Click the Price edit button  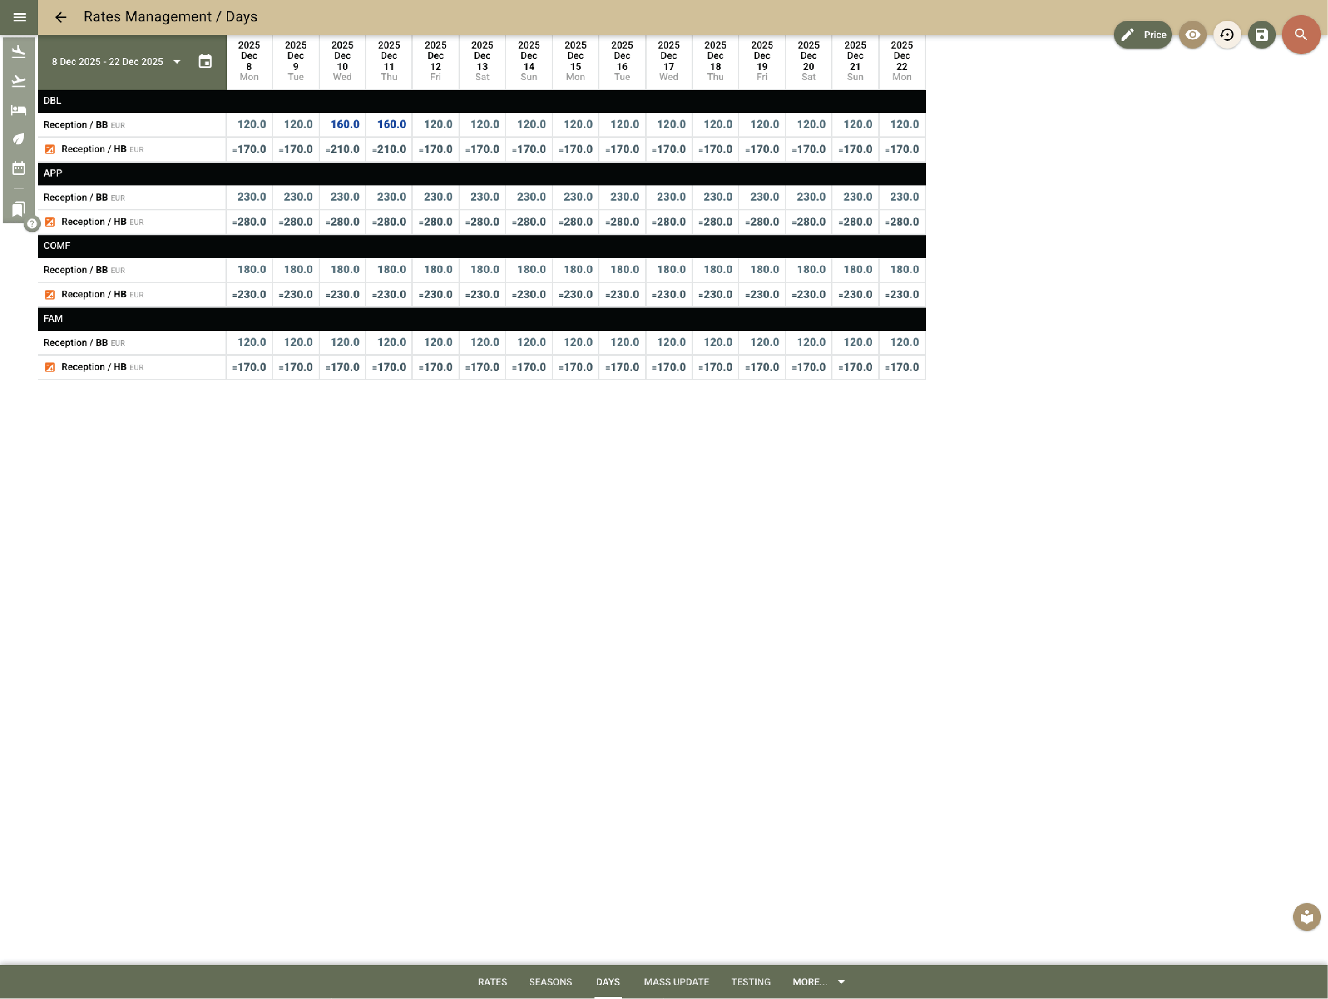coord(1143,35)
